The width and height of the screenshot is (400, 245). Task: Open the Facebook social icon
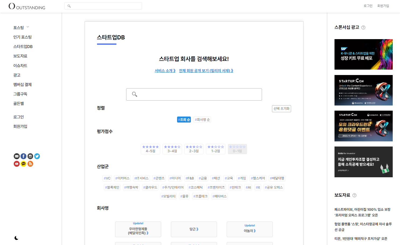tap(23, 156)
